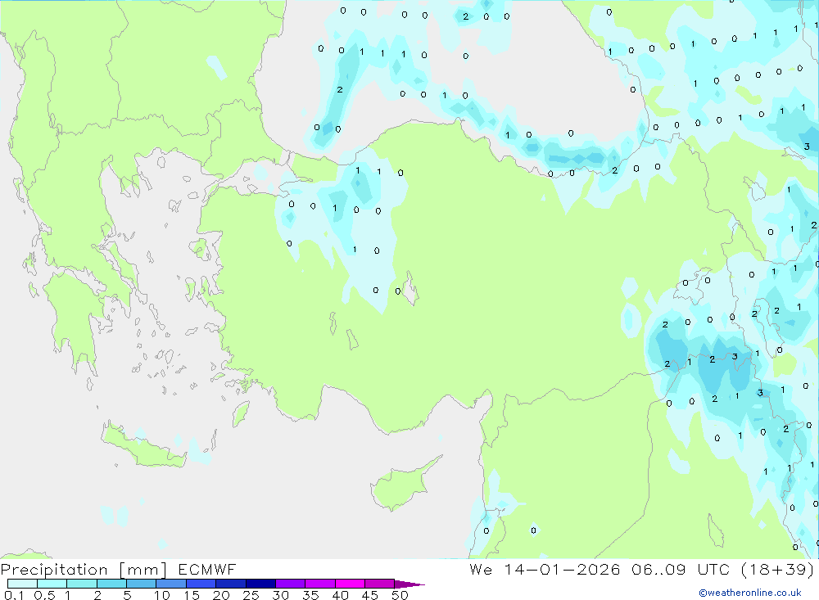Click the 45–50 mm dark magenta legend swatch

pyautogui.click(x=380, y=584)
